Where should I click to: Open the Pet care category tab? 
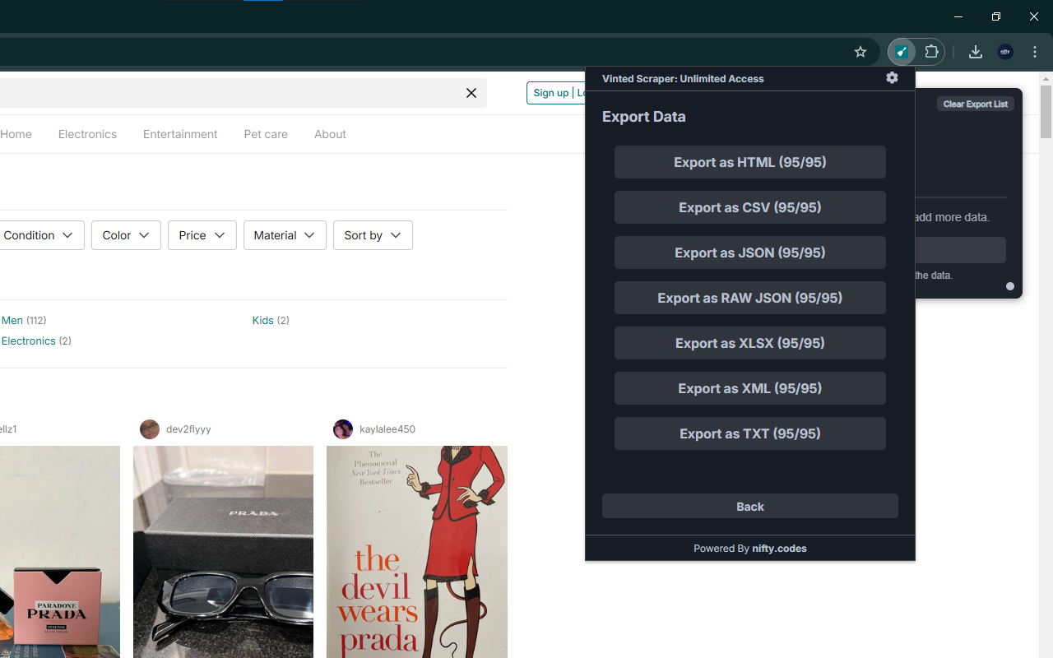[266, 134]
